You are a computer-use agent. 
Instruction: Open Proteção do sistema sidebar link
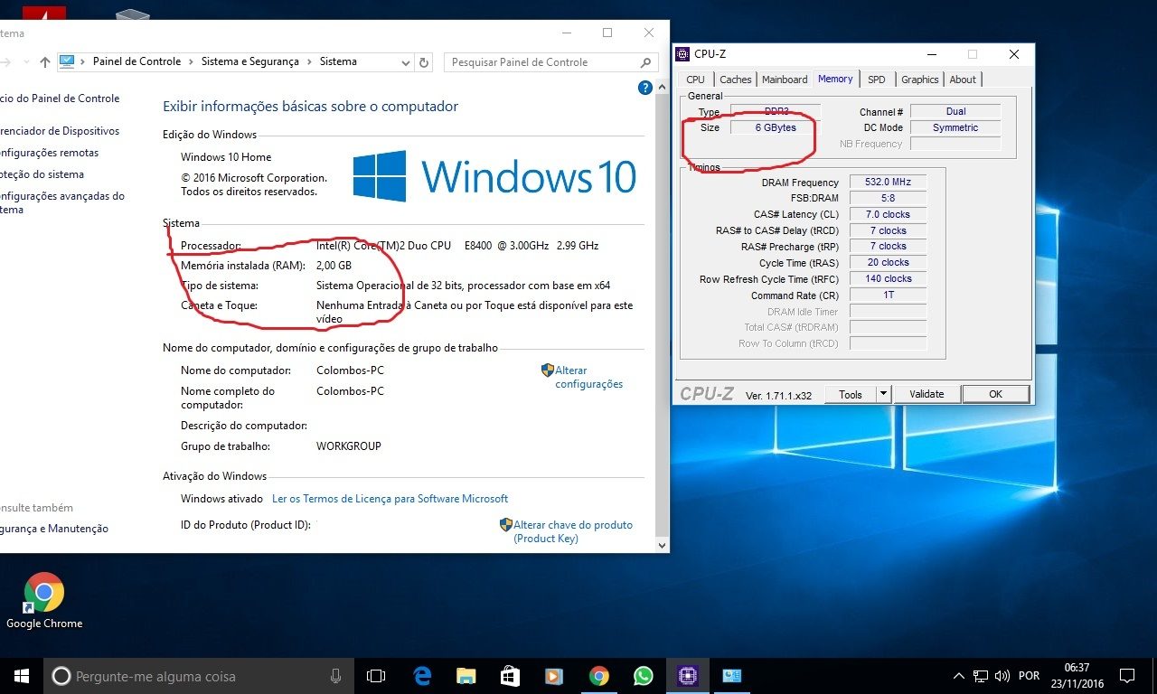pyautogui.click(x=42, y=174)
